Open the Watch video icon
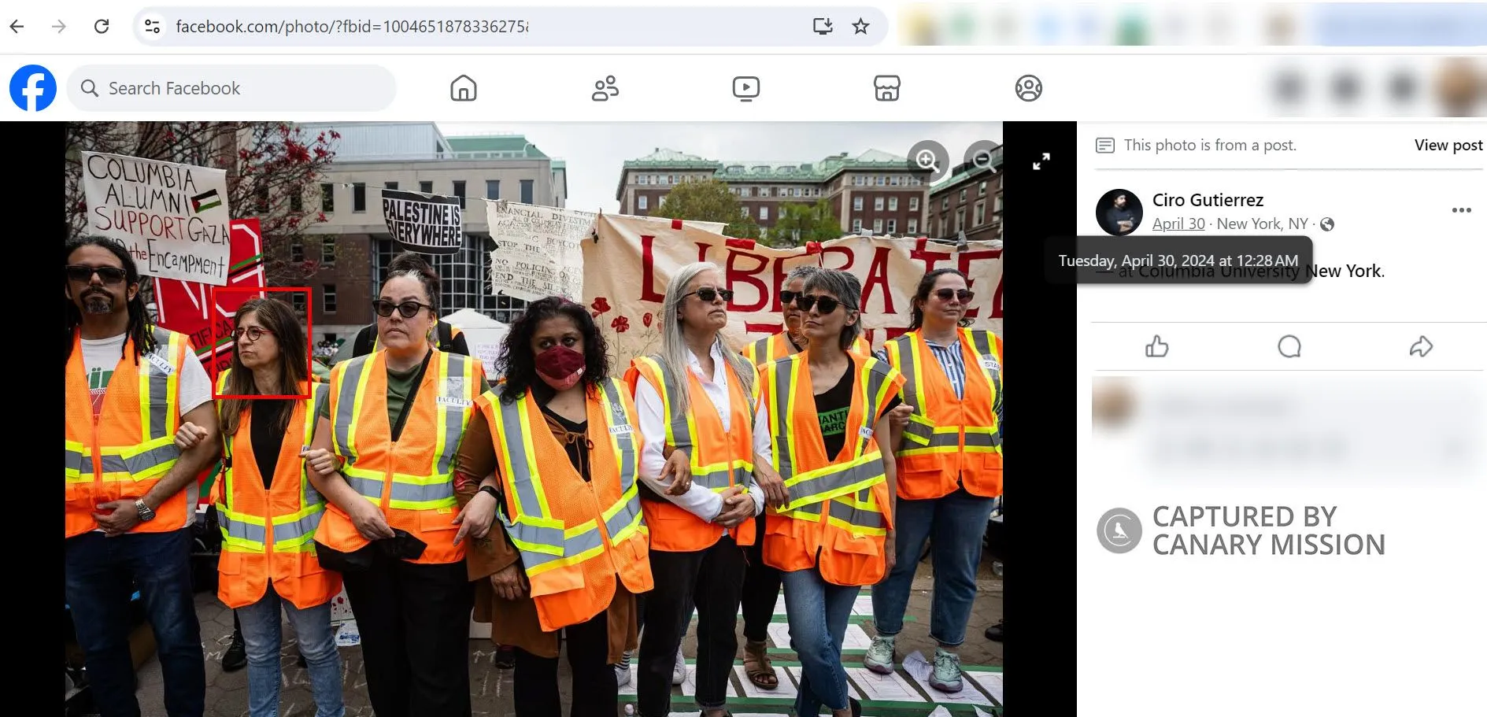The image size is (1487, 717). click(745, 88)
